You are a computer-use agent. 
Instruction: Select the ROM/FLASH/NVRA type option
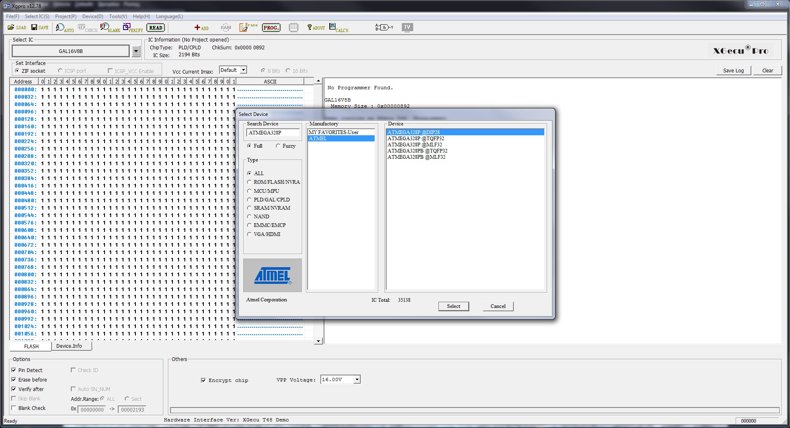click(x=249, y=182)
